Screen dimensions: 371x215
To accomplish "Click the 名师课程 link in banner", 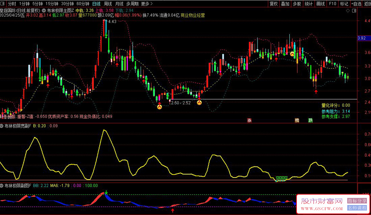I will pyautogui.click(x=357, y=208).
